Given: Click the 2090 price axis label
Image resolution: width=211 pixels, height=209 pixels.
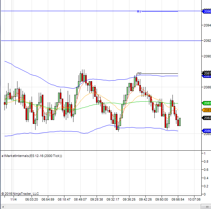Looking at the screenshot, I should [x=207, y=56].
